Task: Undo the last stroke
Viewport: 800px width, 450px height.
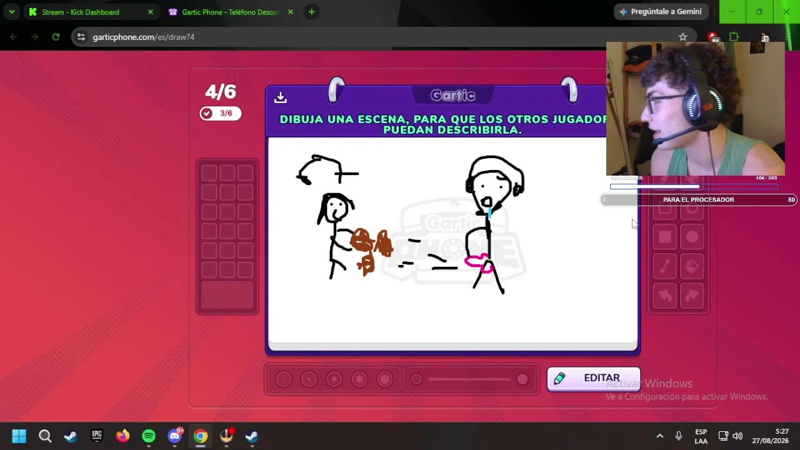Action: 665,296
